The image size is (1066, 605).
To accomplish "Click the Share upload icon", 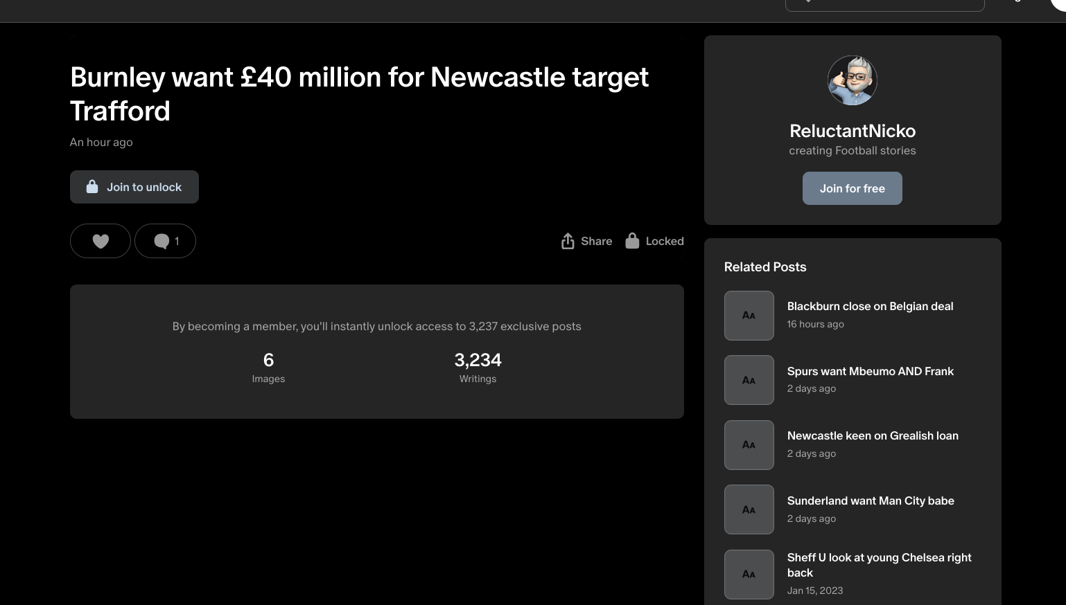I will pyautogui.click(x=568, y=241).
